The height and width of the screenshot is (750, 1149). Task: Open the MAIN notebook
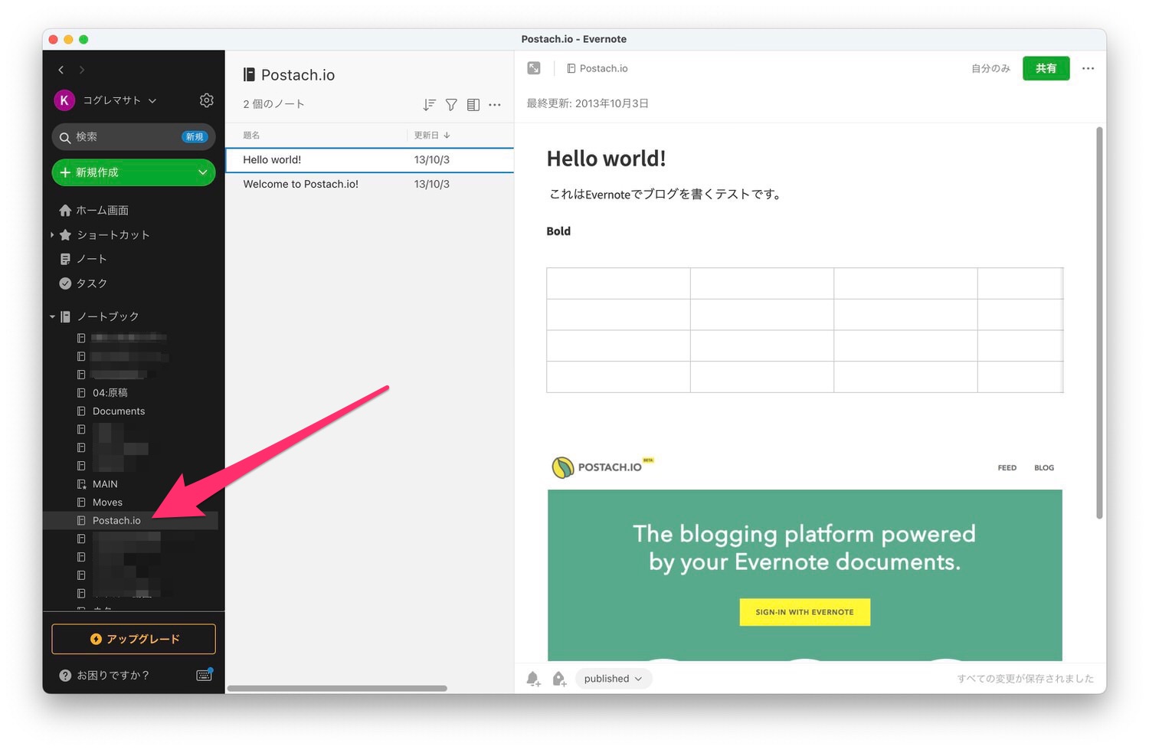coord(105,484)
